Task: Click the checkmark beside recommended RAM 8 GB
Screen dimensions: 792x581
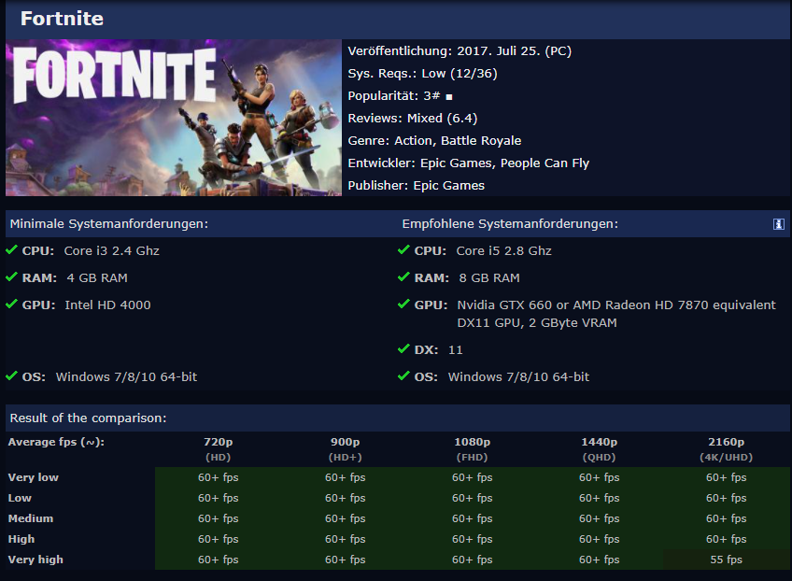Action: tap(403, 276)
